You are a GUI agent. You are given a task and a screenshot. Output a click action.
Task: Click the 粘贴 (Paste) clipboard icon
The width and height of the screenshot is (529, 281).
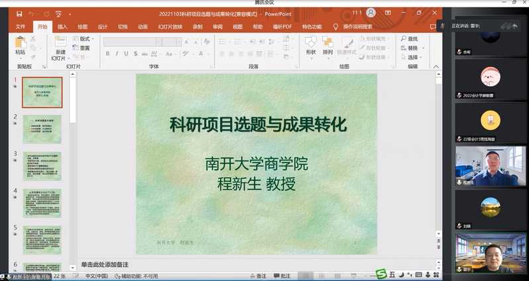tap(21, 43)
